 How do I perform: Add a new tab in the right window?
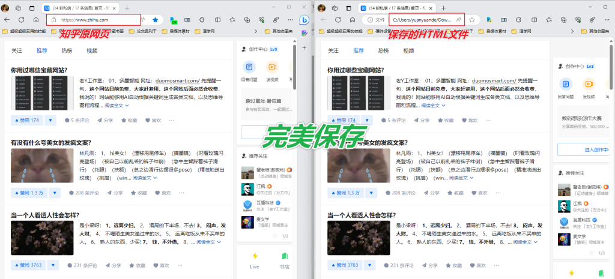click(x=444, y=8)
